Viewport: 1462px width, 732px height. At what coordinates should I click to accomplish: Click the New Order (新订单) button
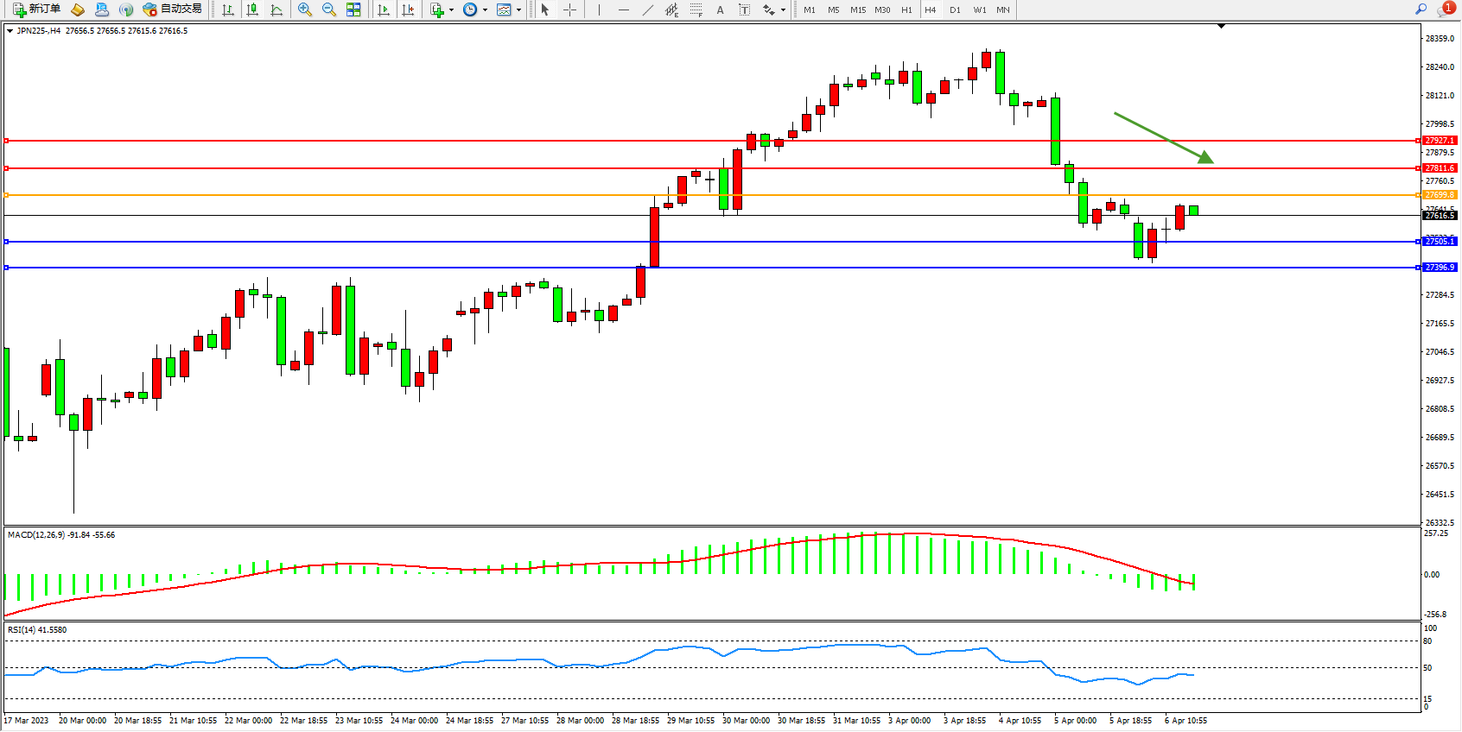(x=36, y=9)
